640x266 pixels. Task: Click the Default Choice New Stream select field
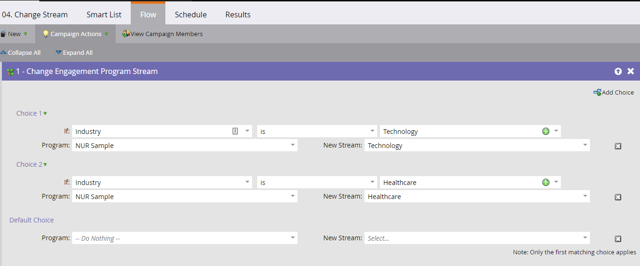[477, 238]
